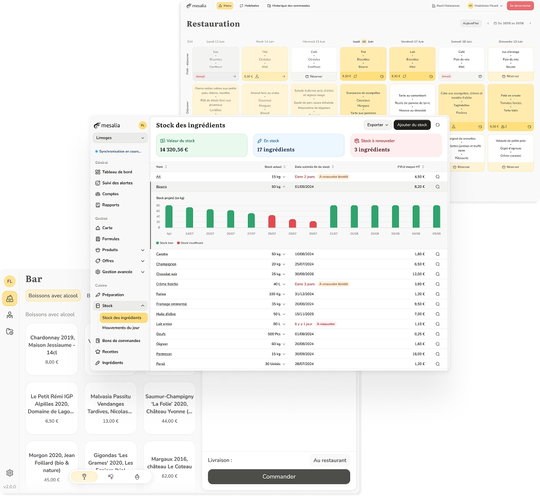Select the wine glass category icon
Screen dimensions: 540x497
(x=84, y=476)
